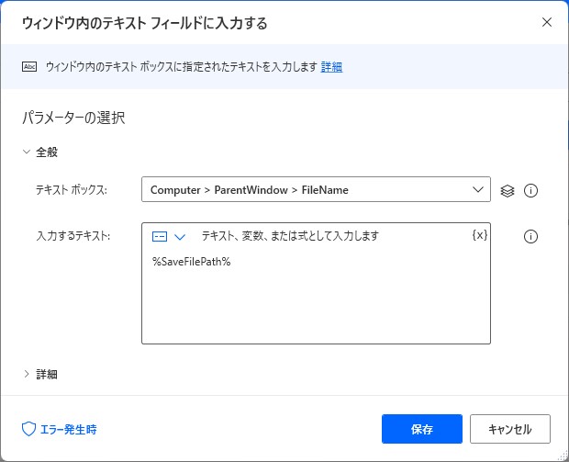The image size is (569, 462).
Task: Click info icon beside 入力するテキスト field
Action: (x=530, y=236)
